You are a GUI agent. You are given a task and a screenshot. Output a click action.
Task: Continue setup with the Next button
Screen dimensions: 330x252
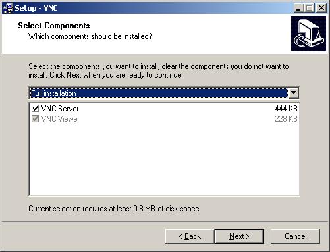[239, 236]
